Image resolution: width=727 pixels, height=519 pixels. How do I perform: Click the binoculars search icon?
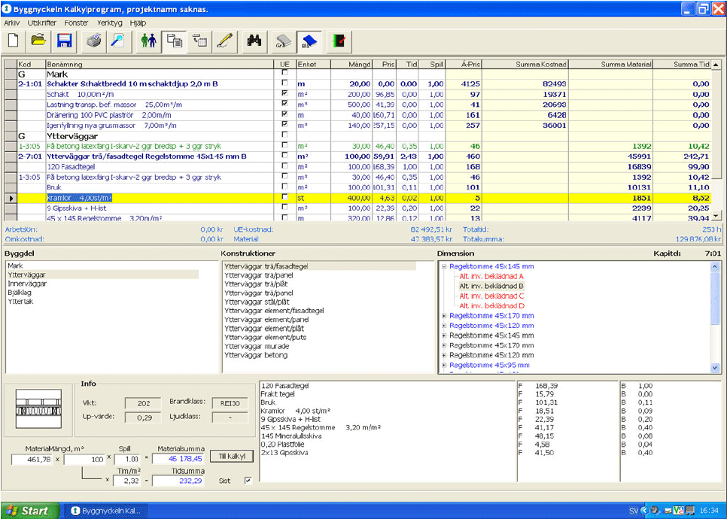click(x=254, y=41)
